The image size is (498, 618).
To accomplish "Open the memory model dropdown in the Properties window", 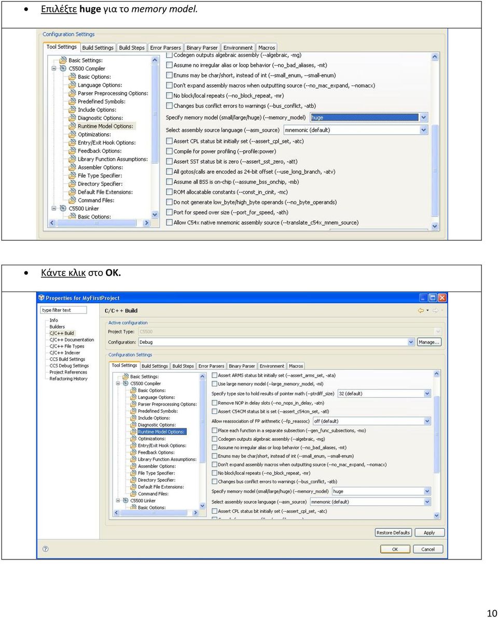I will click(427, 491).
